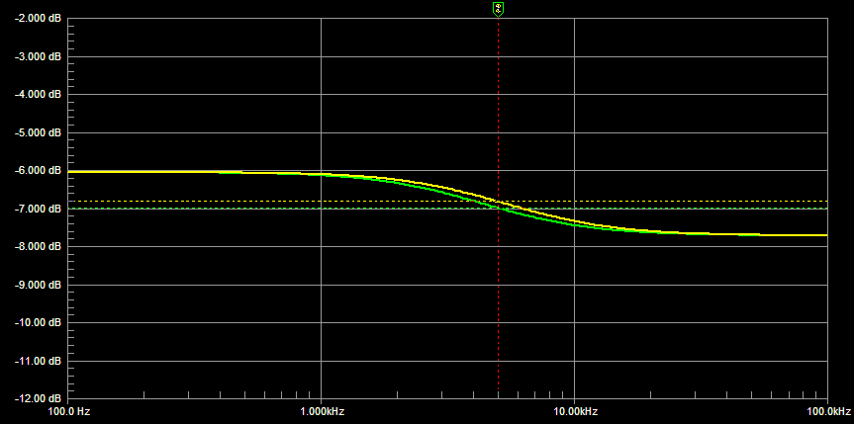Screen dimensions: 854x424
Task: Click the vertical dashed cursor line
Action: (498, 297)
